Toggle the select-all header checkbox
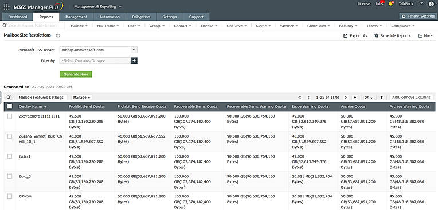The width and height of the screenshot is (438, 210). click(10, 106)
